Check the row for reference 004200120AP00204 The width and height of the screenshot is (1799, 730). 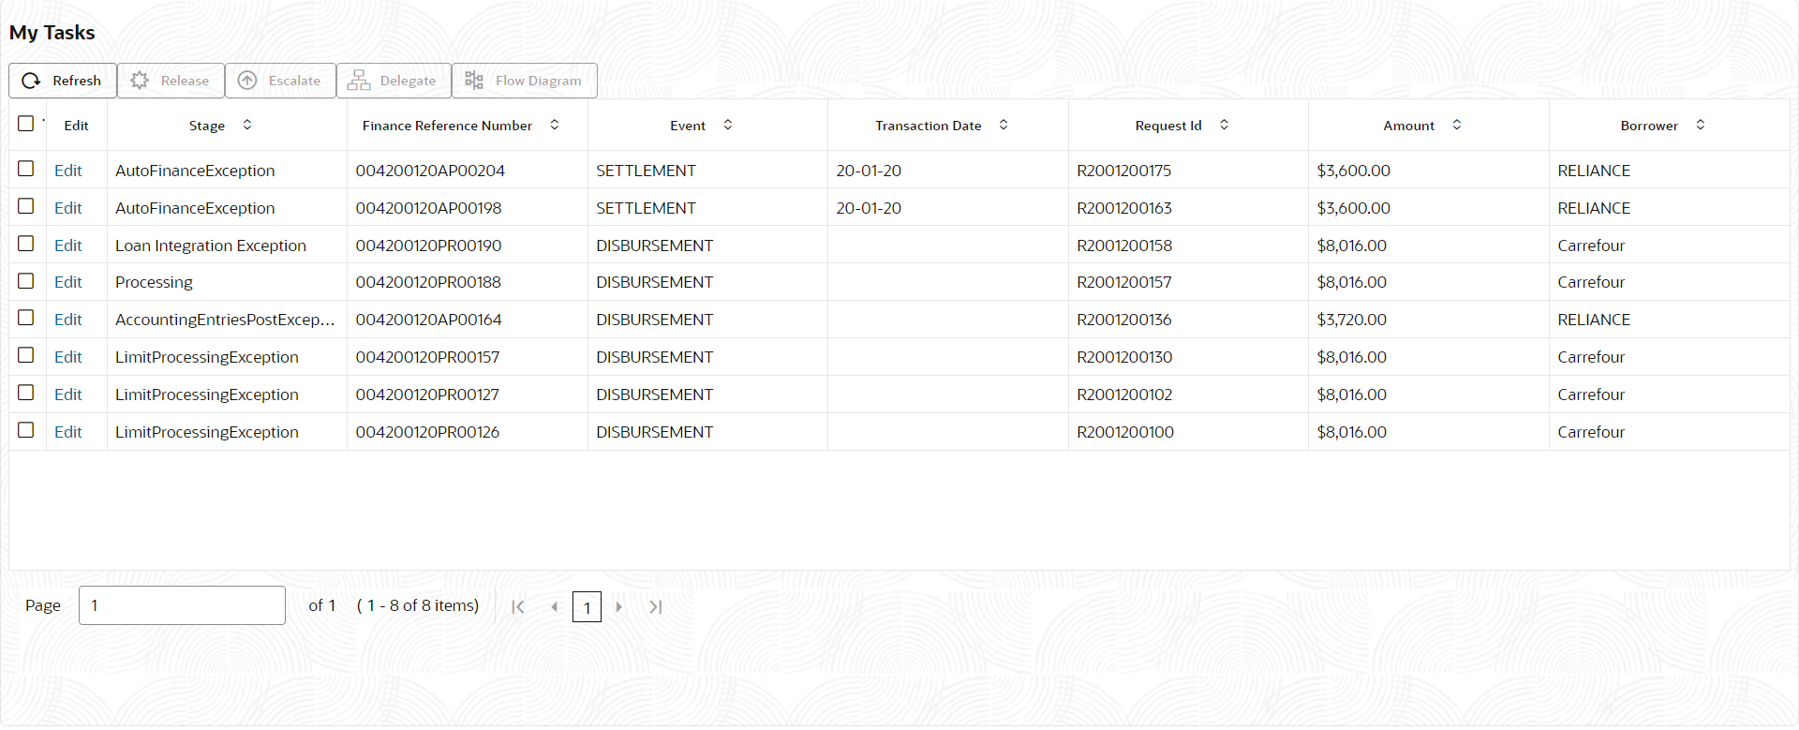point(26,169)
